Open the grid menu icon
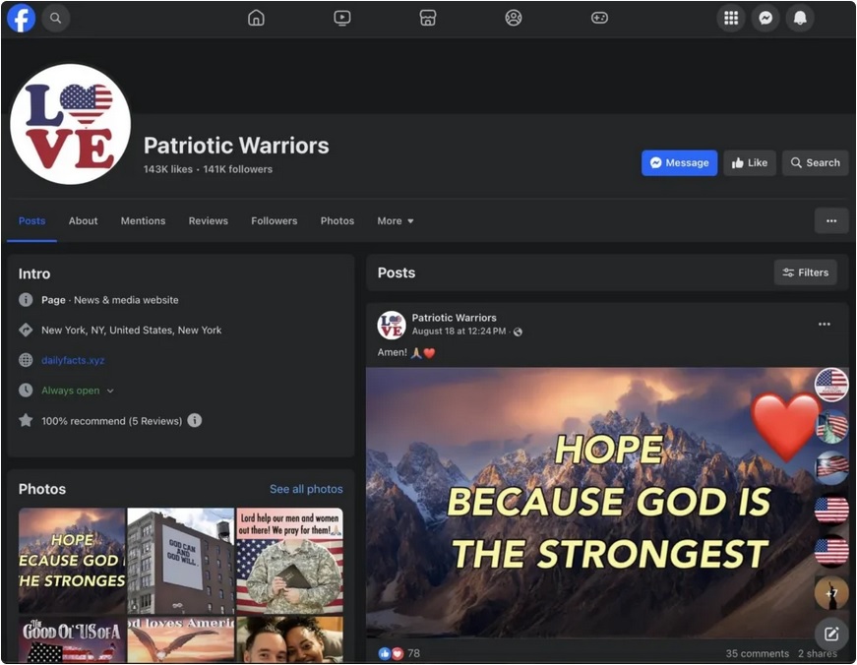This screenshot has width=857, height=665. (x=730, y=18)
